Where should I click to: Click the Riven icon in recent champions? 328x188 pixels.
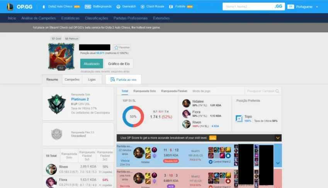pyautogui.click(x=186, y=124)
